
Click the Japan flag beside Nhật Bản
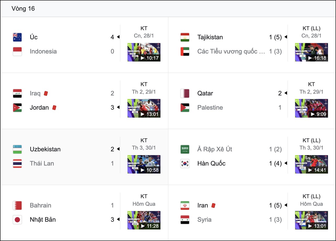tap(17, 220)
